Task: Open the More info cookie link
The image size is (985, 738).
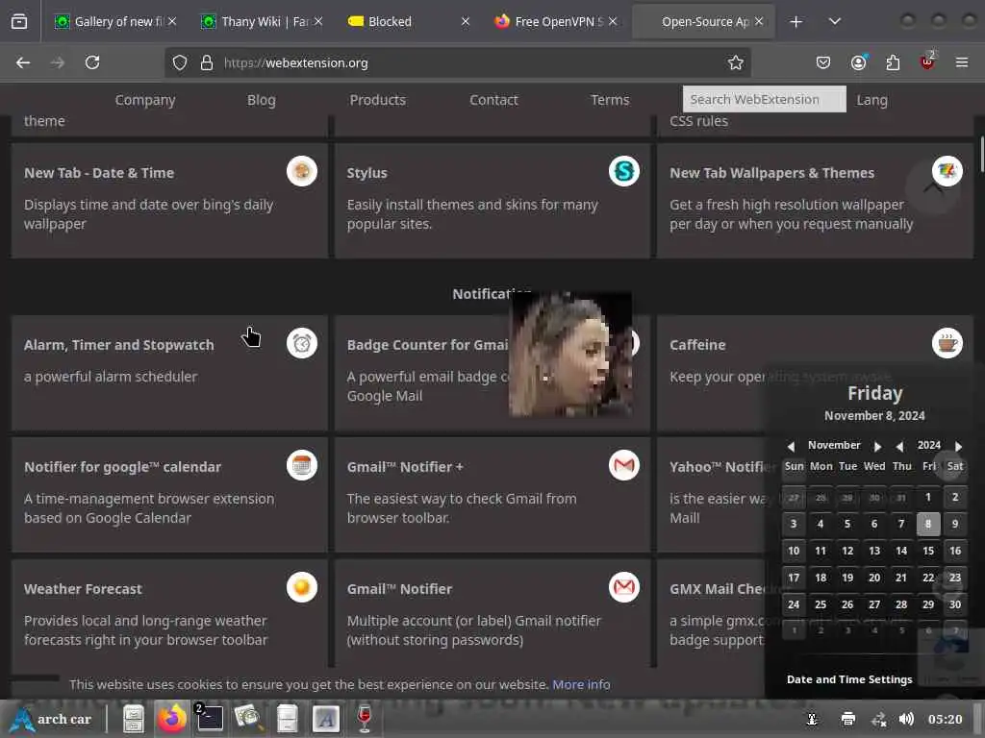Action: 581,684
